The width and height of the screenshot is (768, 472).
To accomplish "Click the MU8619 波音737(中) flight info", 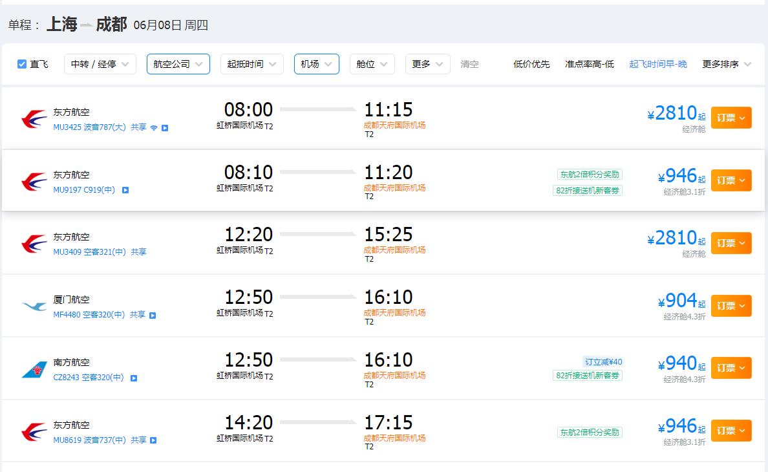I will 90,440.
